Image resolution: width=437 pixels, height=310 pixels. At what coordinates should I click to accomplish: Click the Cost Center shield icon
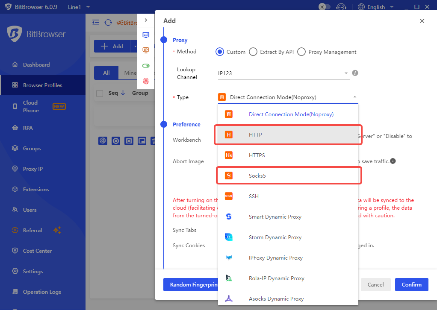[15, 251]
